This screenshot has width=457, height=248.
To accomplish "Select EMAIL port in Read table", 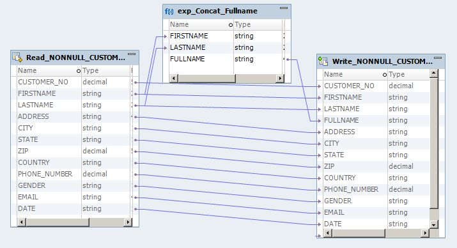I will point(28,197).
